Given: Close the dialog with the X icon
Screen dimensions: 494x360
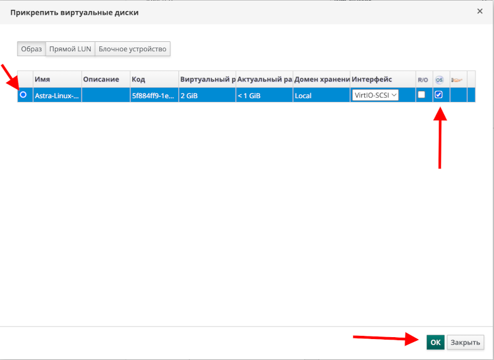Looking at the screenshot, I should tap(480, 11).
